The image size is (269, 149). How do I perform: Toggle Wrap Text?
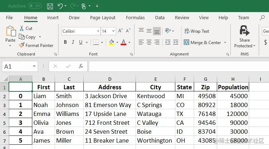pyautogui.click(x=197, y=31)
